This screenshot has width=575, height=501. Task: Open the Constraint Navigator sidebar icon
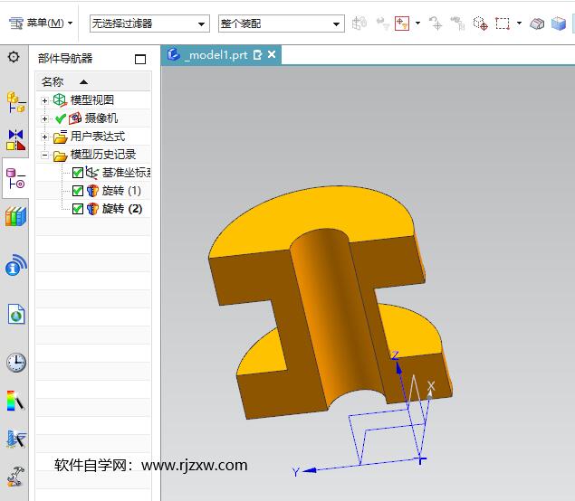click(x=15, y=140)
